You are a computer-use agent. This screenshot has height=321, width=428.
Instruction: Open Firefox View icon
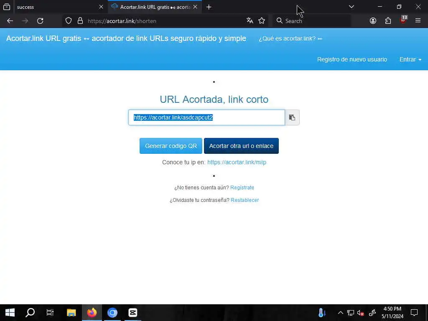click(7, 7)
